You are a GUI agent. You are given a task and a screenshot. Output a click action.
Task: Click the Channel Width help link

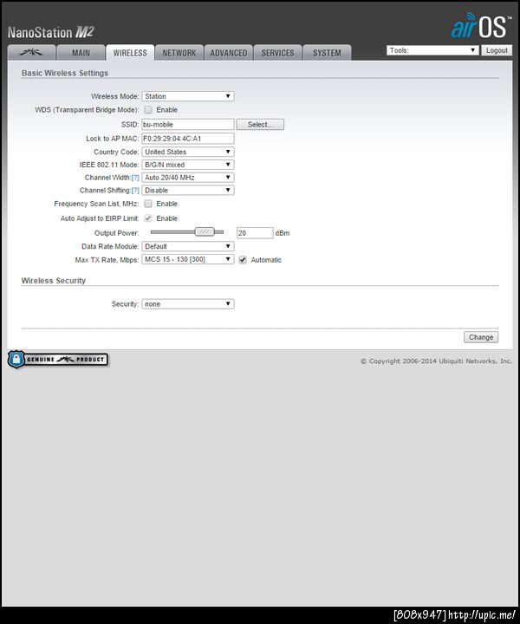click(x=135, y=178)
